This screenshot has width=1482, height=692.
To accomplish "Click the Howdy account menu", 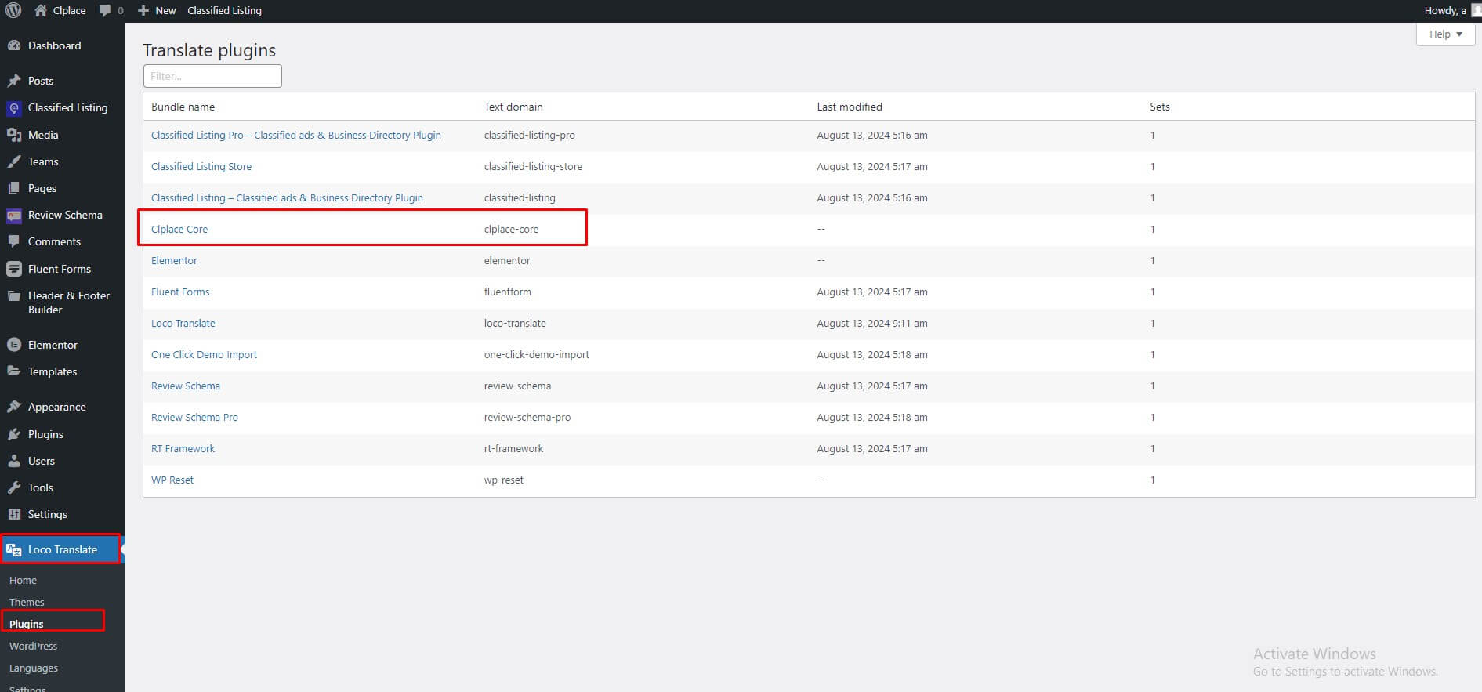I will (x=1452, y=10).
